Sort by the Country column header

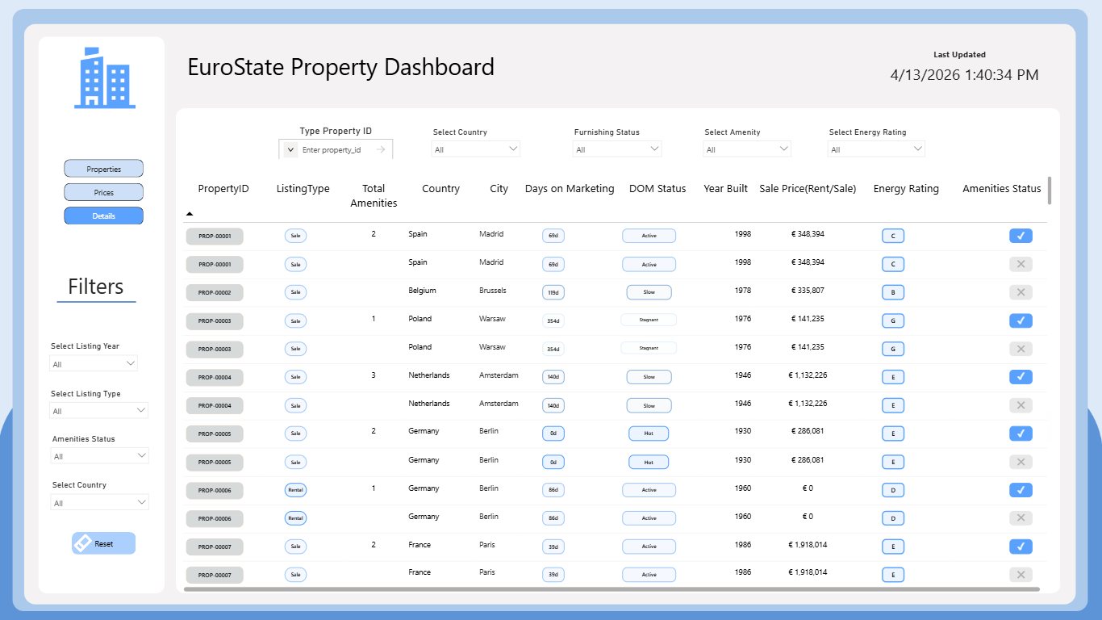coord(440,189)
